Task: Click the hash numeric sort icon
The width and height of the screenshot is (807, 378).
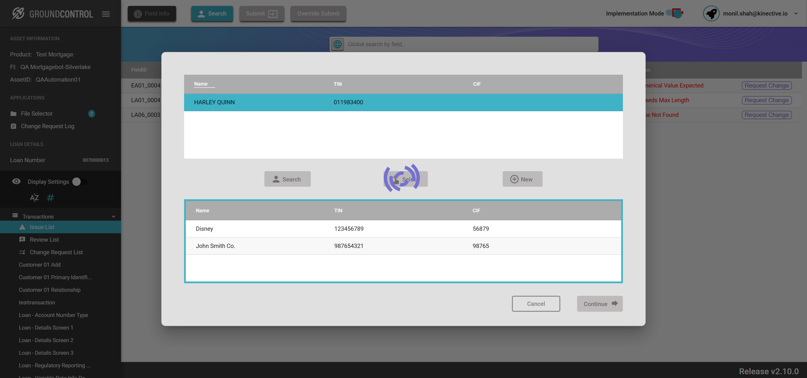Action: [x=50, y=198]
